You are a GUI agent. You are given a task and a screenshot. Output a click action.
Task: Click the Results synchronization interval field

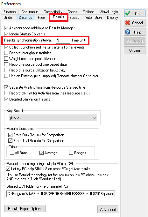pos(63,40)
